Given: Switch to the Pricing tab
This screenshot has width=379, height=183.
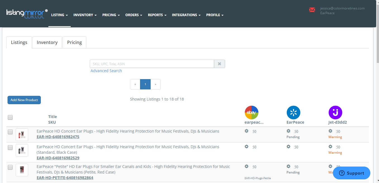Looking at the screenshot, I should coord(74,42).
